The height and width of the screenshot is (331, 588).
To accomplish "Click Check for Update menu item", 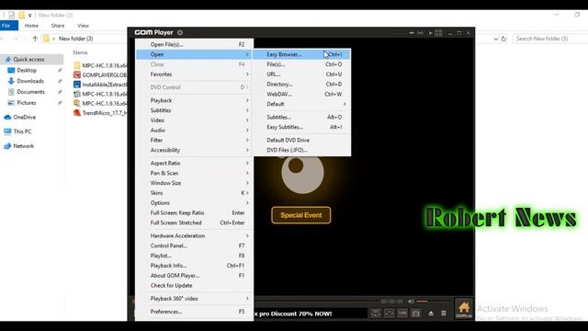I will (x=195, y=286).
